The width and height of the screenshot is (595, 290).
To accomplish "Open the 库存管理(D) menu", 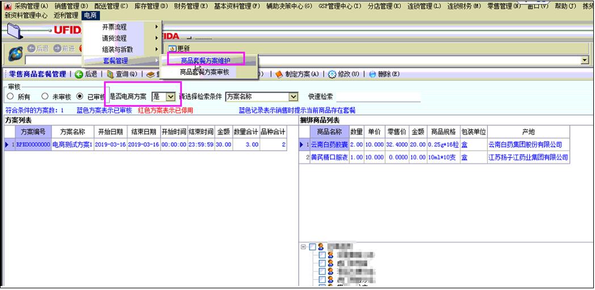I will pyautogui.click(x=151, y=6).
